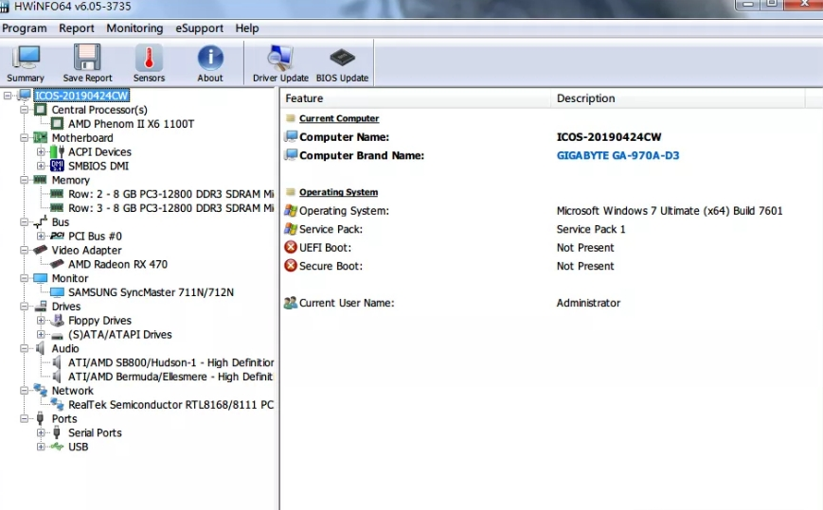
Task: Select AMD Phenom II X6 1100T
Action: pyautogui.click(x=131, y=124)
